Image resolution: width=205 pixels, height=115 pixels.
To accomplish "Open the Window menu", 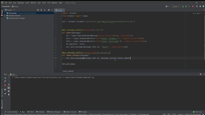I will pos(54,3).
